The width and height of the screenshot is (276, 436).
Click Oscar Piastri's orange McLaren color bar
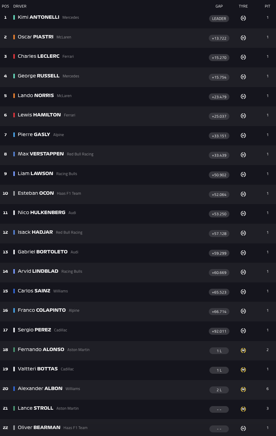[14, 37]
